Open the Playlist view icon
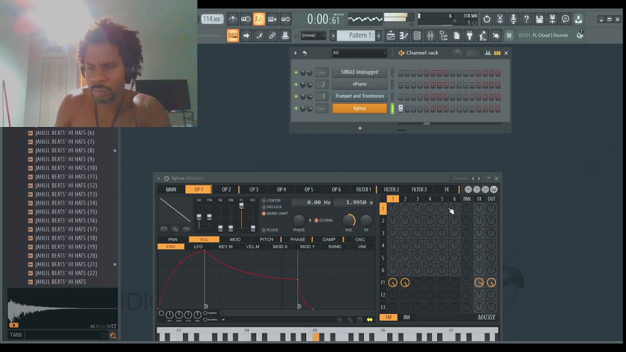 [x=391, y=35]
